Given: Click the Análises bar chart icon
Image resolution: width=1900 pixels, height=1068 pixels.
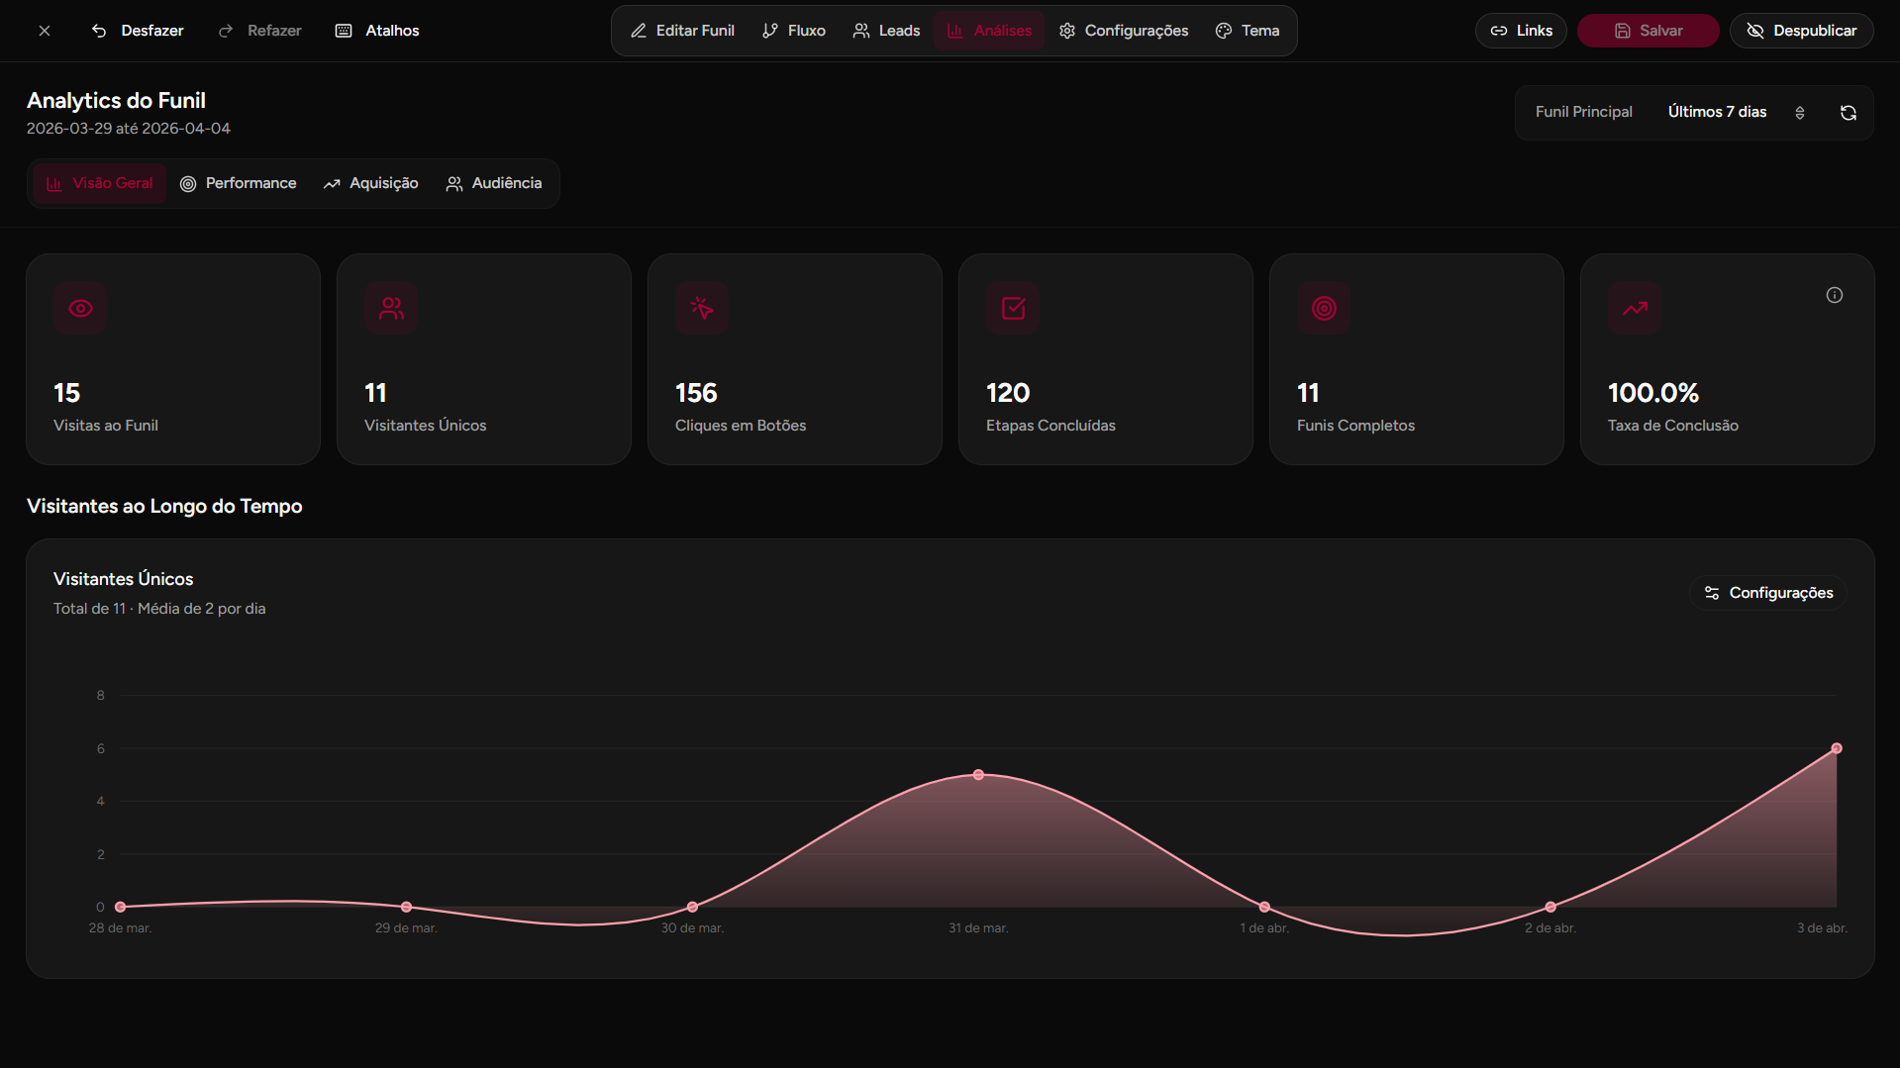Looking at the screenshot, I should (953, 31).
